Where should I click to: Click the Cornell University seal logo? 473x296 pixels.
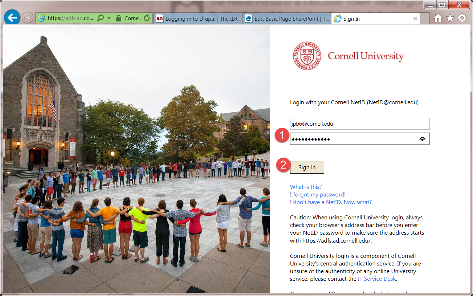pos(307,56)
